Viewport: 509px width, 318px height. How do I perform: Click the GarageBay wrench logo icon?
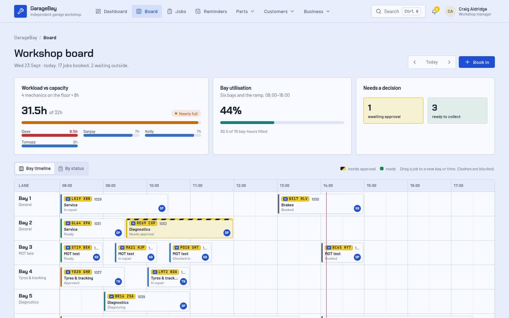(x=21, y=11)
